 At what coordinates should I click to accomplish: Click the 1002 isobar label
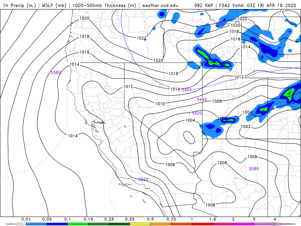246,127
